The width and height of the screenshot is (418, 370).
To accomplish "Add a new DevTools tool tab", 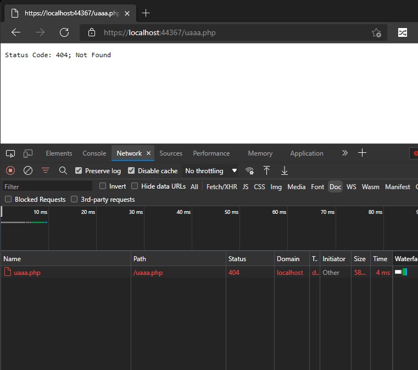I will pos(362,153).
